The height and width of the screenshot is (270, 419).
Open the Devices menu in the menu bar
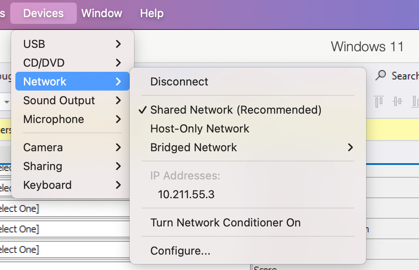coord(44,13)
